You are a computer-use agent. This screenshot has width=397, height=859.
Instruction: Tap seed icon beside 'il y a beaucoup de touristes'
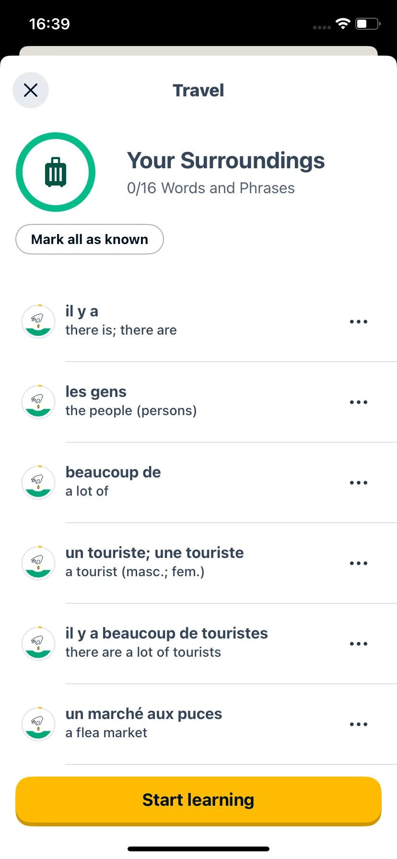[38, 643]
